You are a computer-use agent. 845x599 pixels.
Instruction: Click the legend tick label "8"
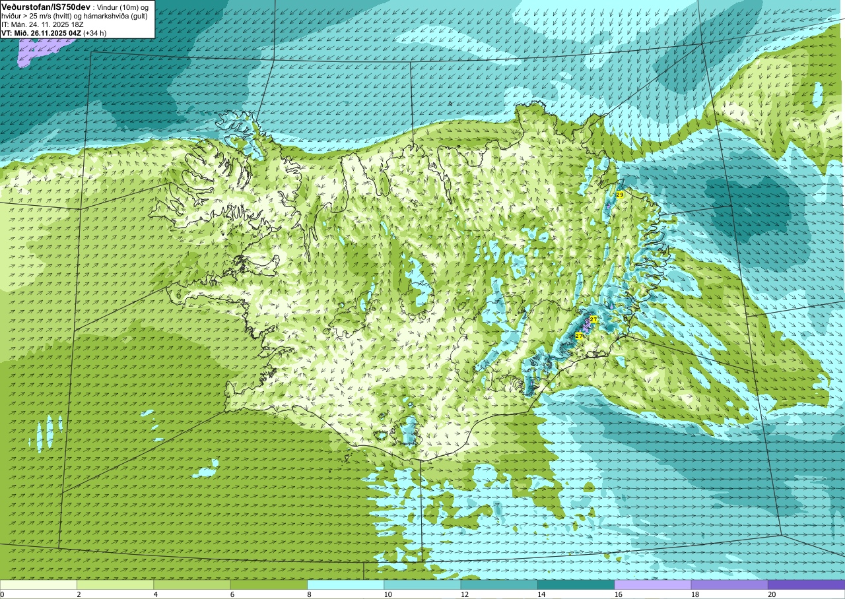point(309,594)
